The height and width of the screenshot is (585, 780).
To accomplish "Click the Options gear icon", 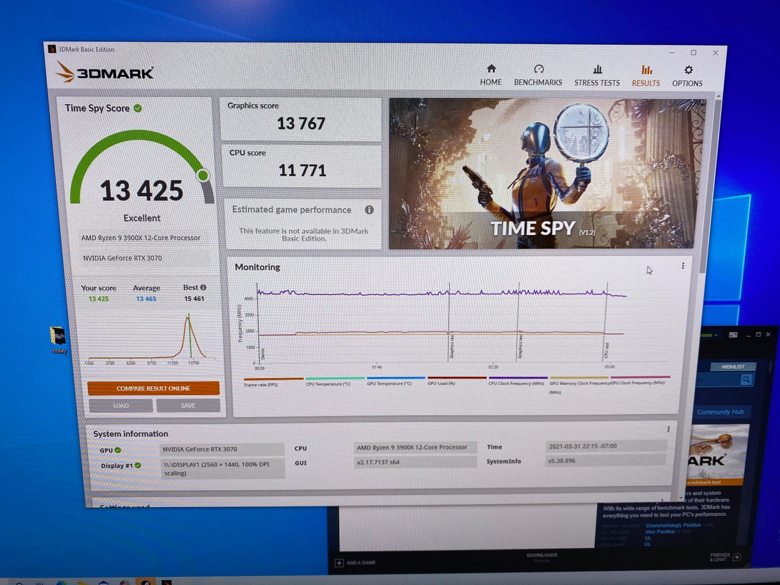I will 688,70.
